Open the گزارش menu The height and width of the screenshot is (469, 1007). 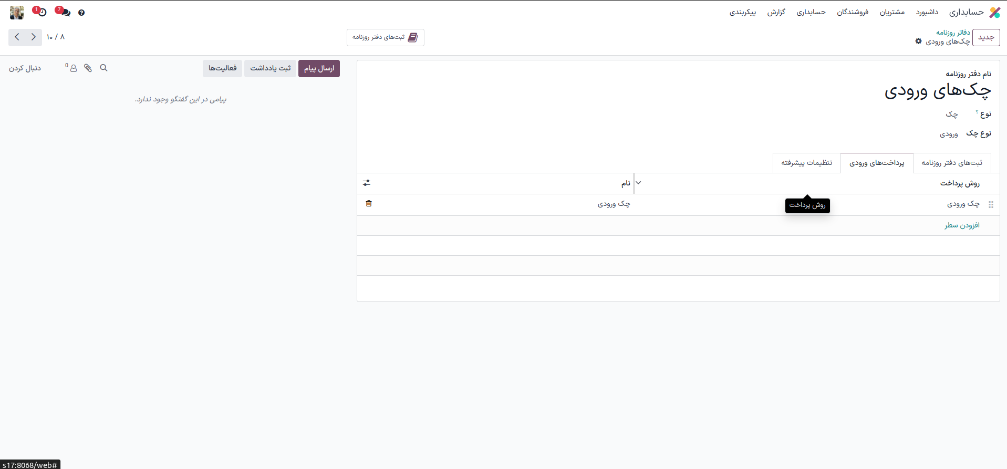(776, 12)
